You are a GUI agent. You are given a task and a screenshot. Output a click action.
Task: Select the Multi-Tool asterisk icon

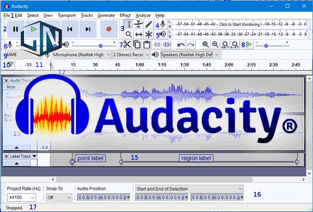(x=148, y=34)
